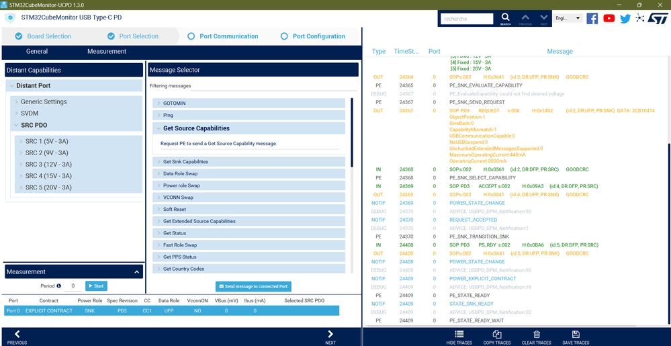
Task: Click the STM32CubeMonitor app logo
Action: 9,18
